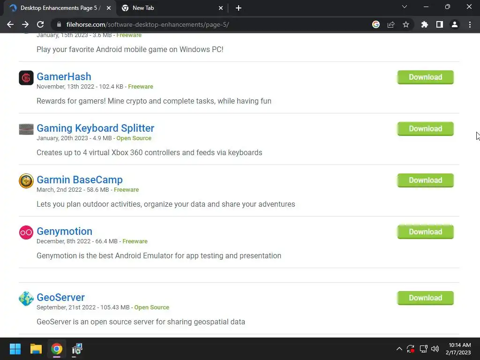Download GamerHash
The image size is (480, 360).
[425, 77]
